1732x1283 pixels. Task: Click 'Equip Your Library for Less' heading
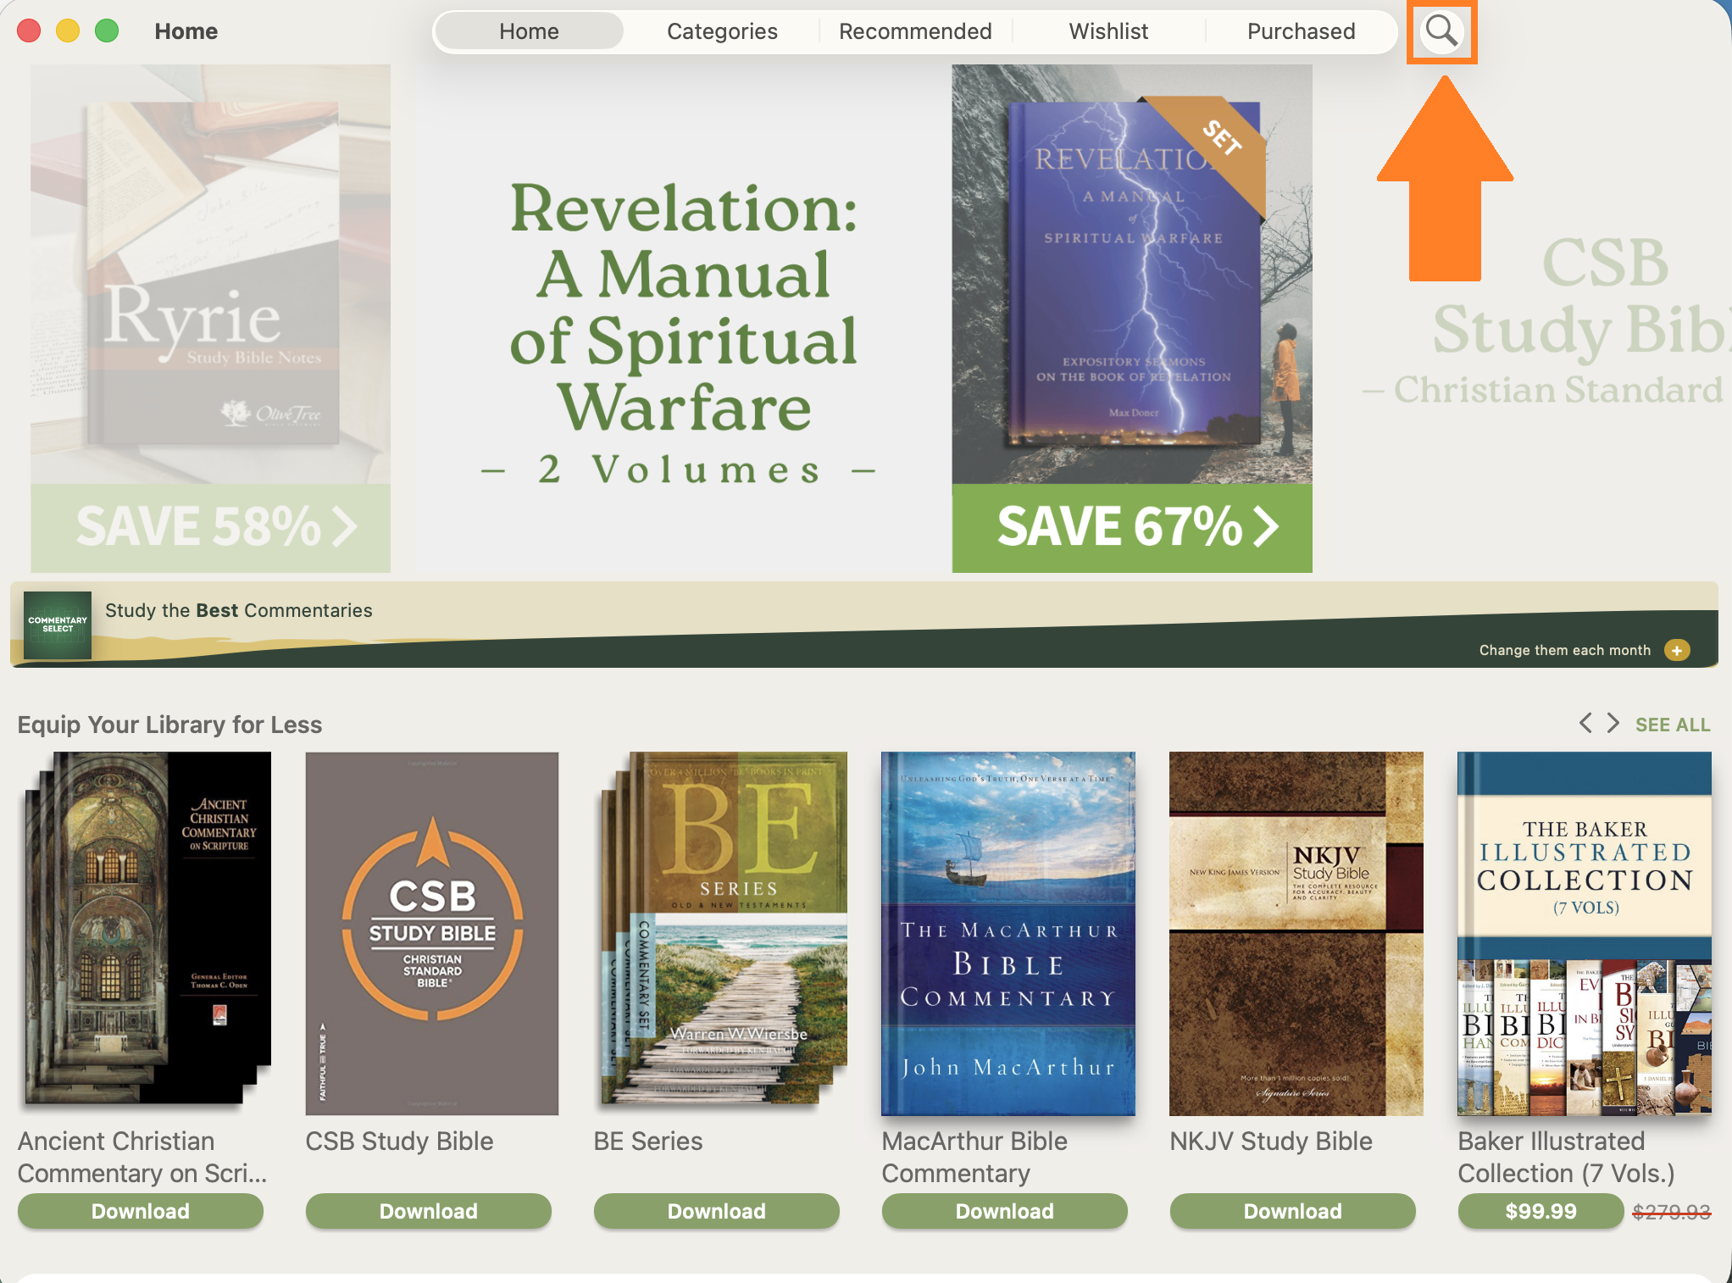169,725
